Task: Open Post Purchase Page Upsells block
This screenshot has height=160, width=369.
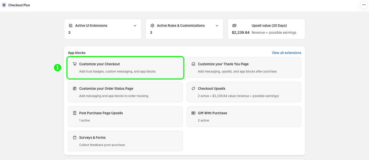Action: (x=125, y=116)
